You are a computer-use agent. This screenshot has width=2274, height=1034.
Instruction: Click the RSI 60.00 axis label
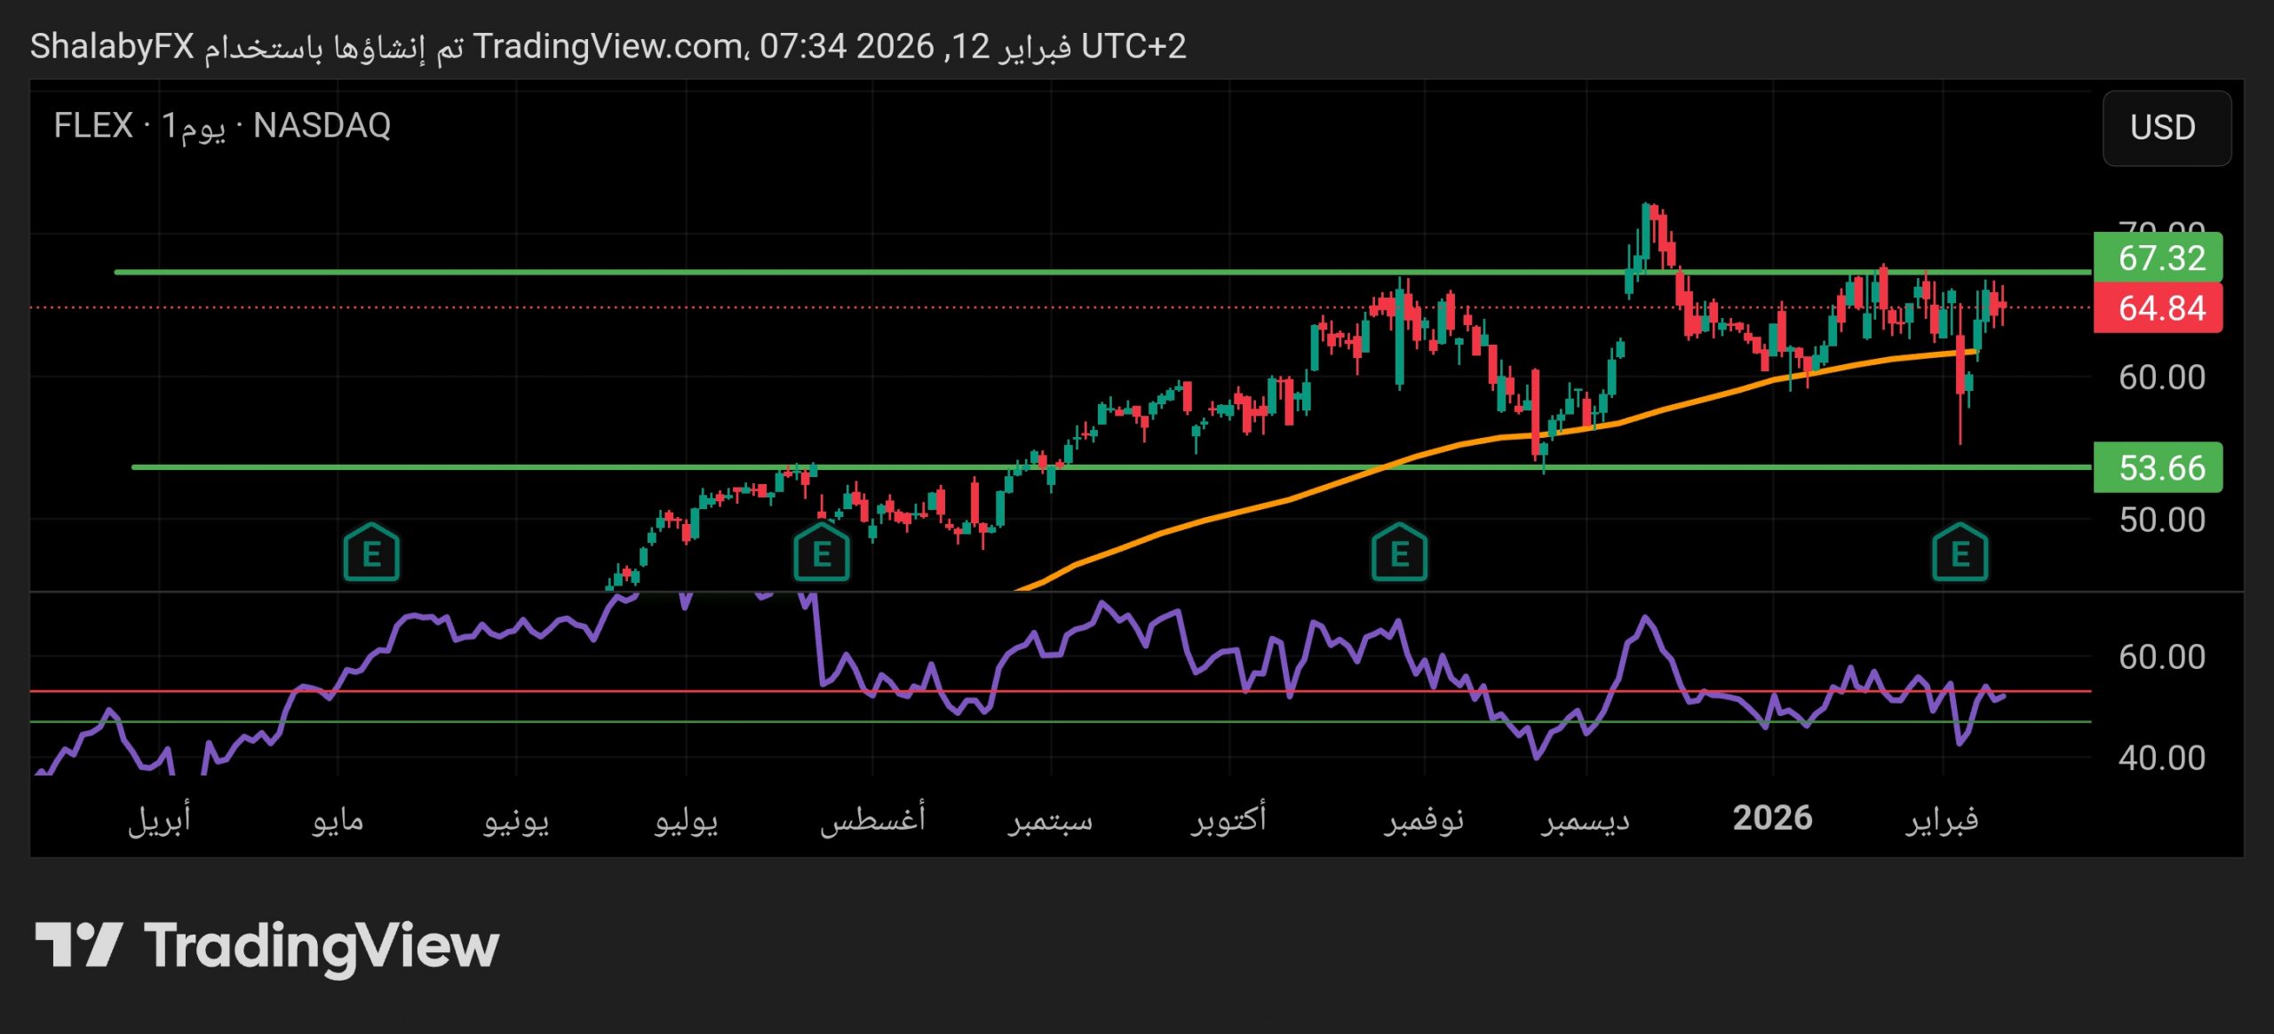coord(2161,657)
